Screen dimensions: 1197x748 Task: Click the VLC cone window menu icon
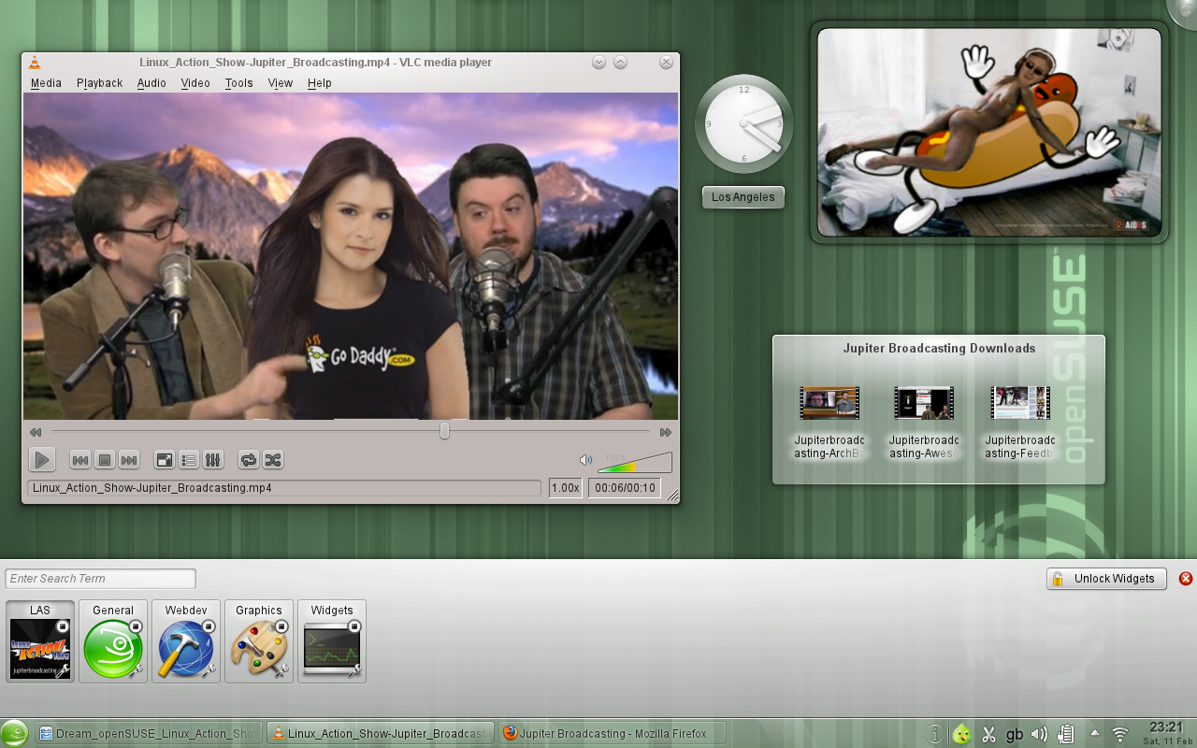coord(35,63)
